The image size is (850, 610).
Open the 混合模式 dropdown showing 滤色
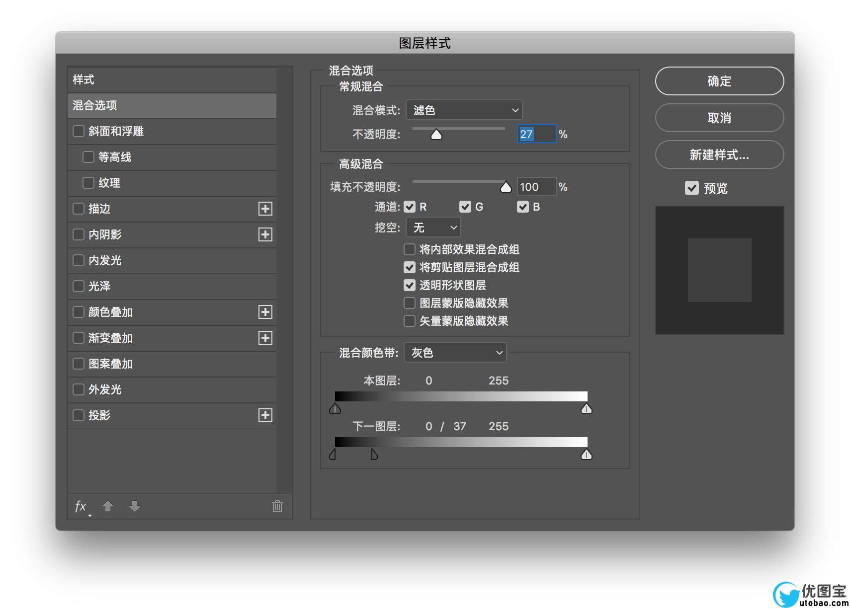464,110
